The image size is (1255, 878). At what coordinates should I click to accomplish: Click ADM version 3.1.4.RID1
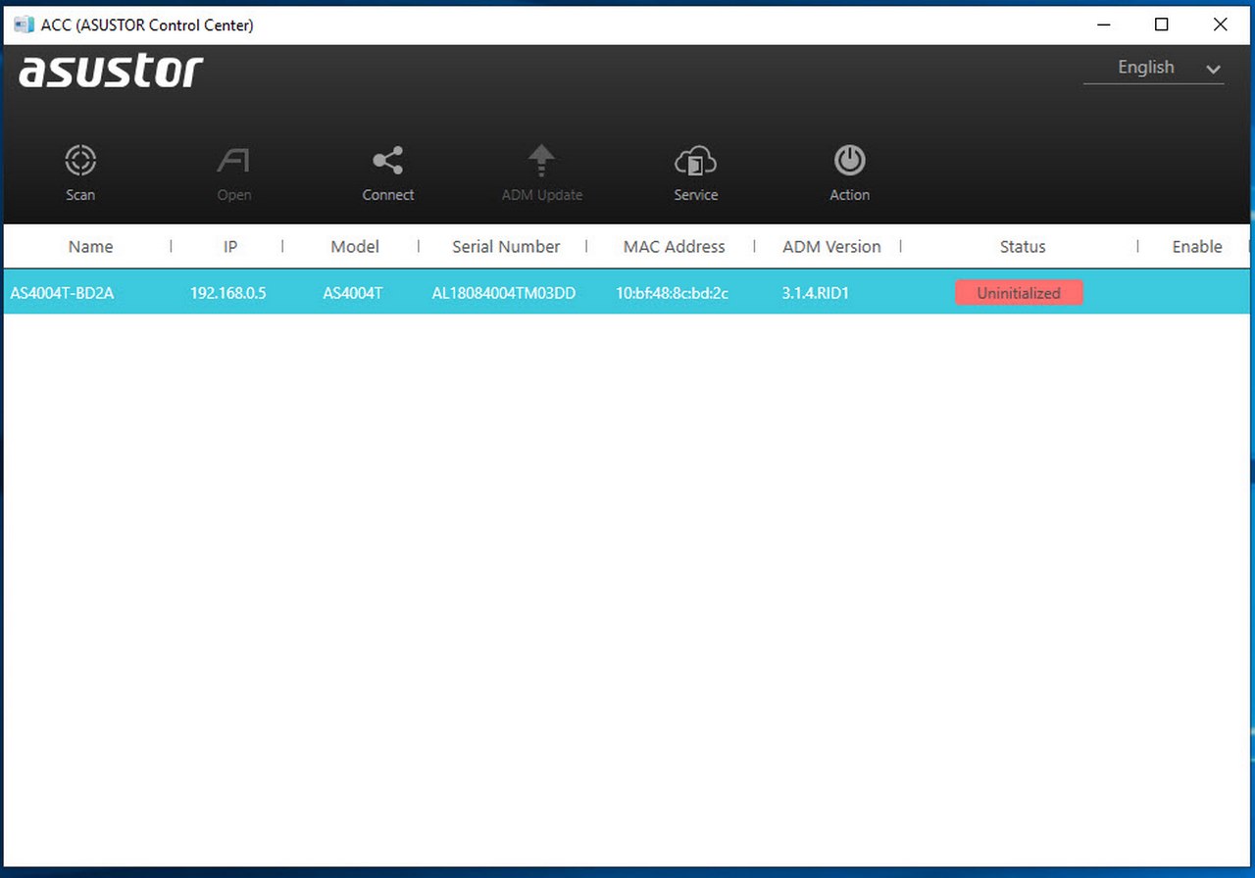click(x=816, y=293)
